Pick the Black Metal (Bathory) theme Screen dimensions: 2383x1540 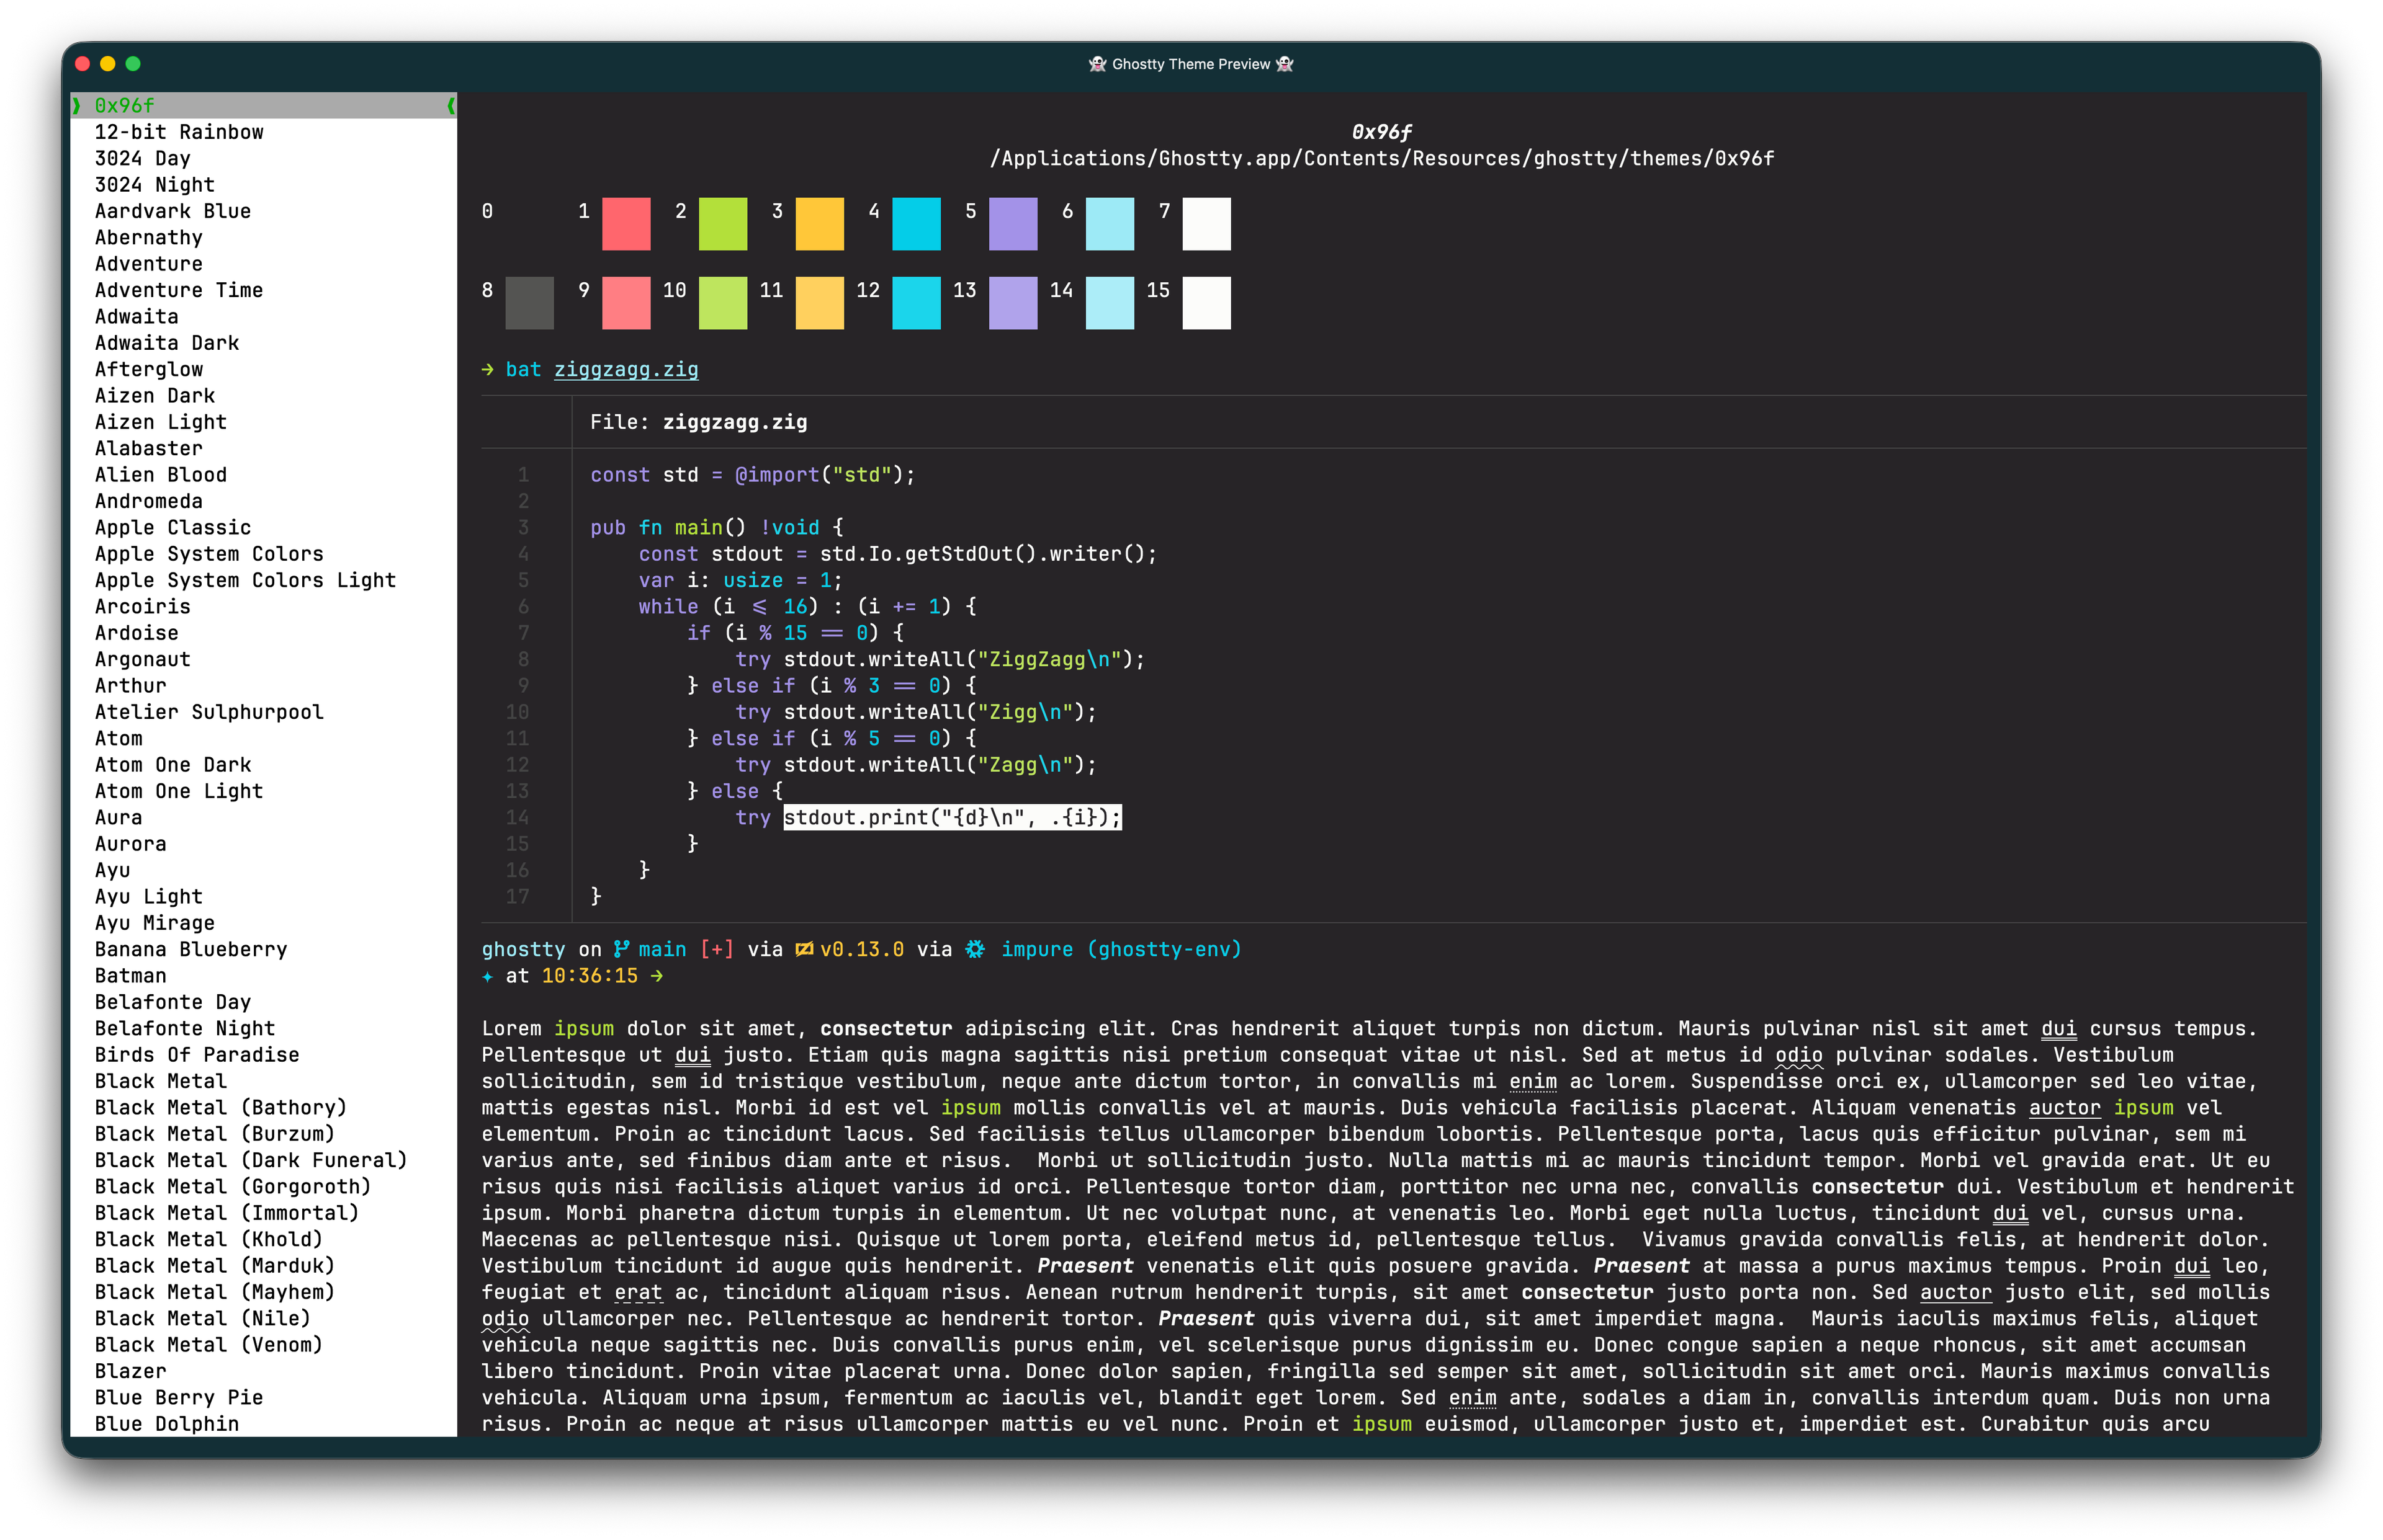(221, 1108)
